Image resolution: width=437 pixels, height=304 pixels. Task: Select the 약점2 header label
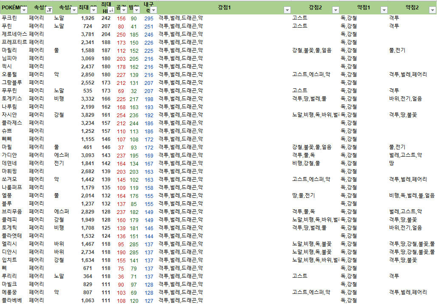pos(412,8)
